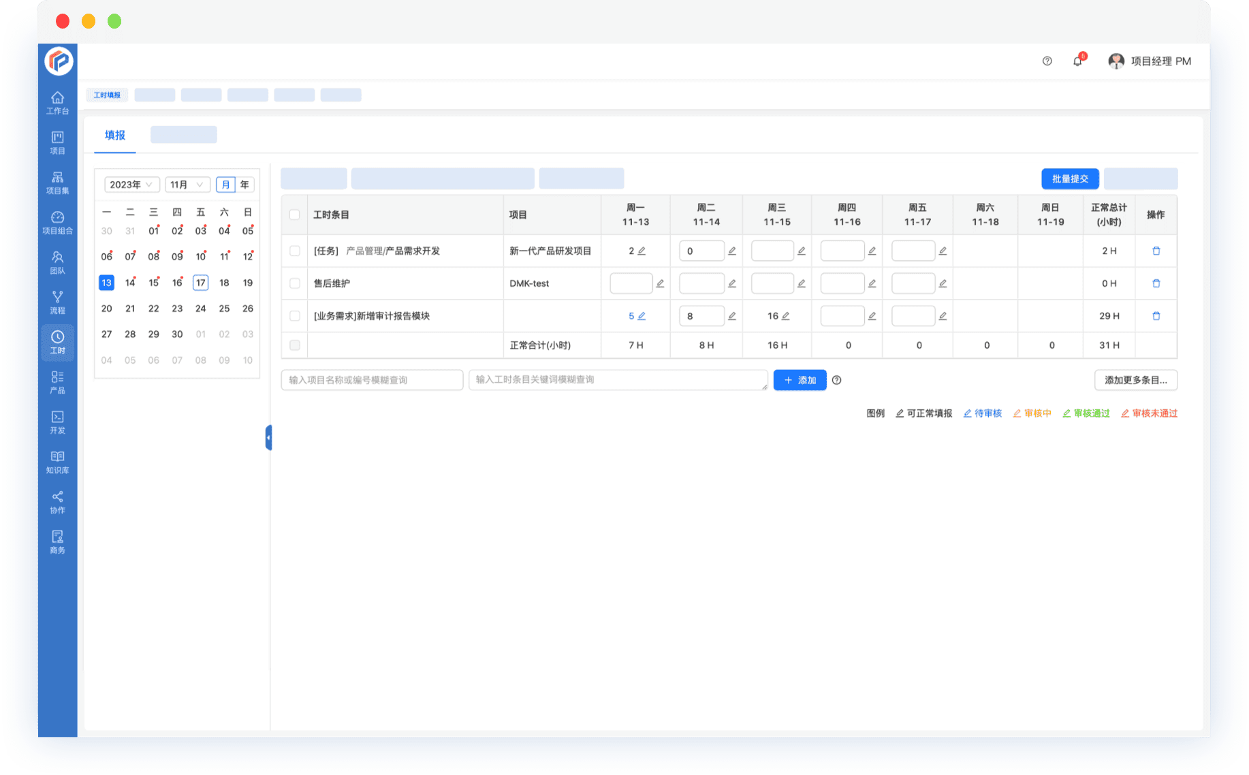
Task: Select the 工时 clock sidebar icon
Action: [57, 343]
